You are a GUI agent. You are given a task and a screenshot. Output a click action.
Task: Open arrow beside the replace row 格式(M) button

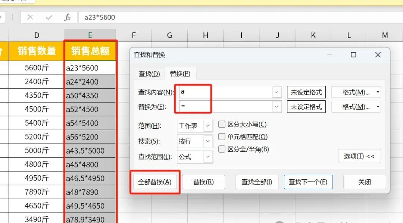point(378,106)
